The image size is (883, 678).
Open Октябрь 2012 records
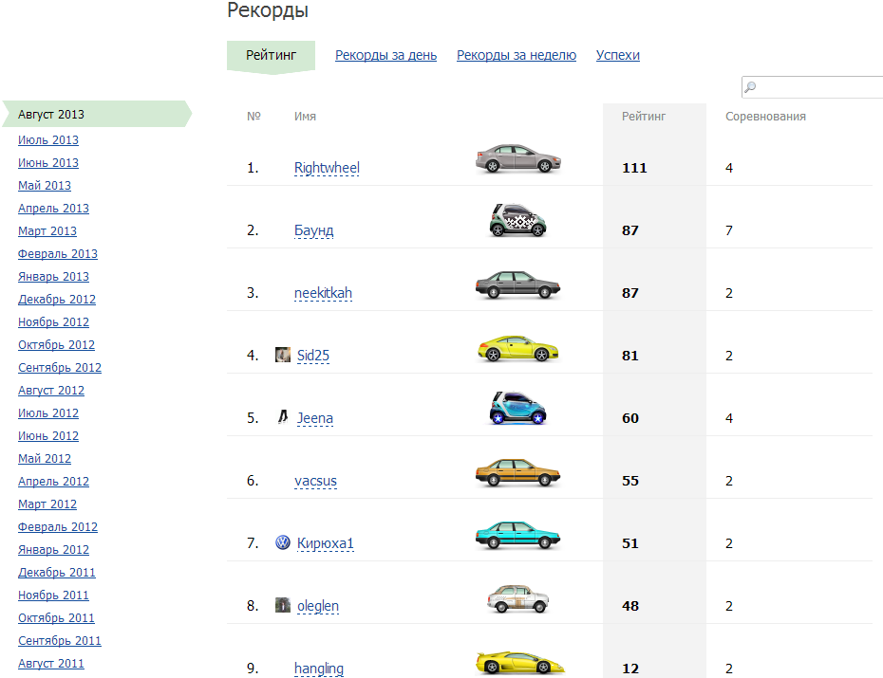pyautogui.click(x=56, y=344)
